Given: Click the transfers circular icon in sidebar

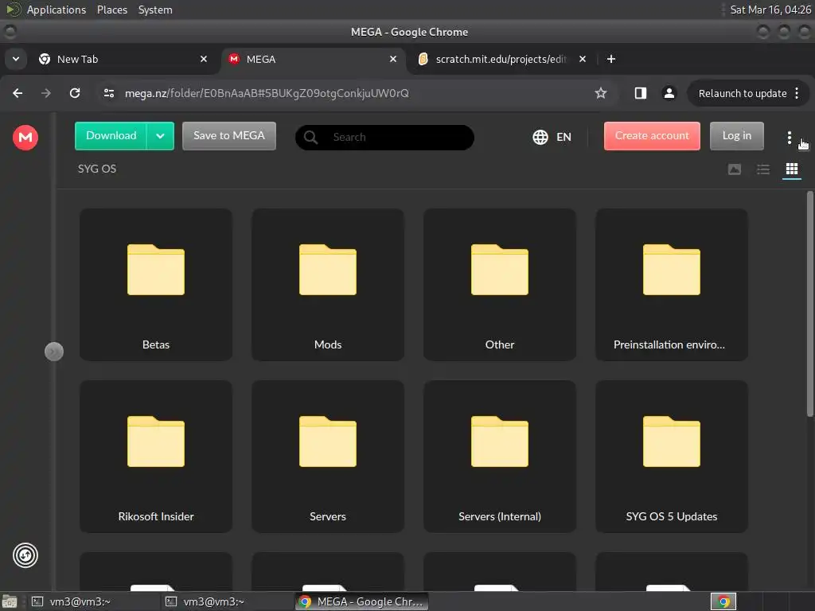Looking at the screenshot, I should click(x=25, y=555).
